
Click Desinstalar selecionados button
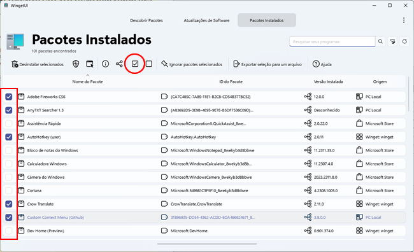(38, 64)
